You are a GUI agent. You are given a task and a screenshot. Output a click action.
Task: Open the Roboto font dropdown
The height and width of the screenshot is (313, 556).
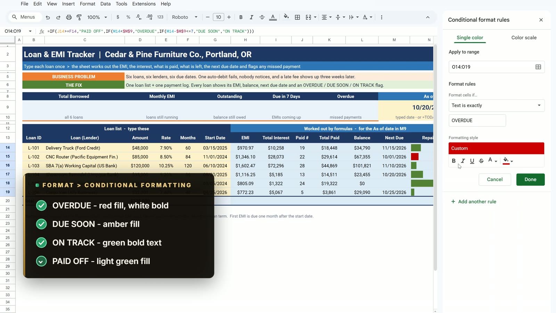[x=185, y=17]
